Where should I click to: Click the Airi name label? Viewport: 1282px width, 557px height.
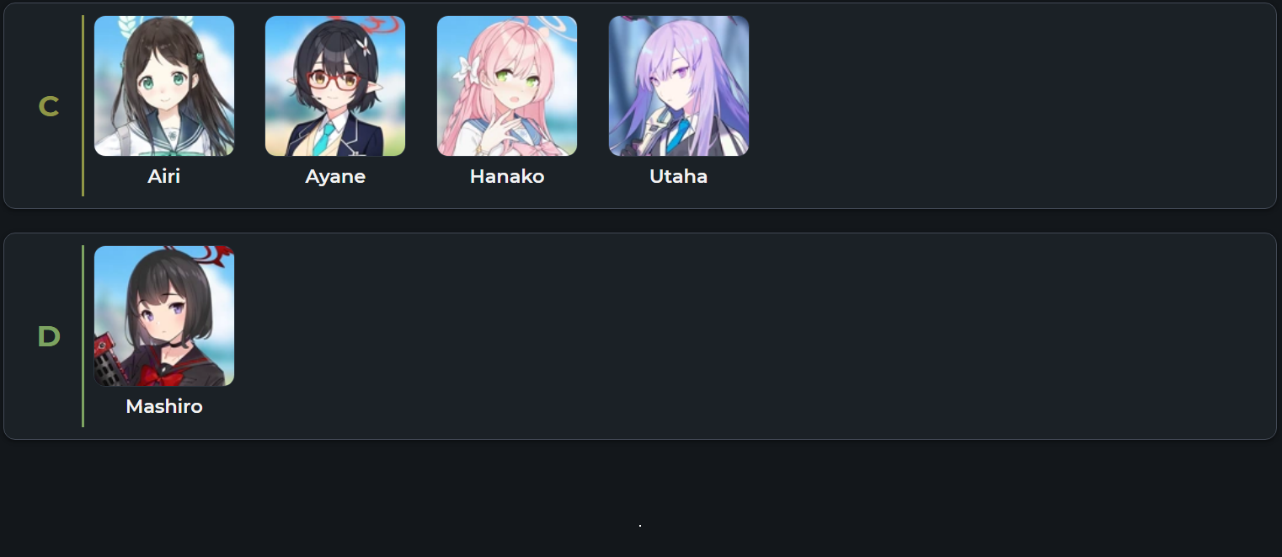(x=164, y=176)
